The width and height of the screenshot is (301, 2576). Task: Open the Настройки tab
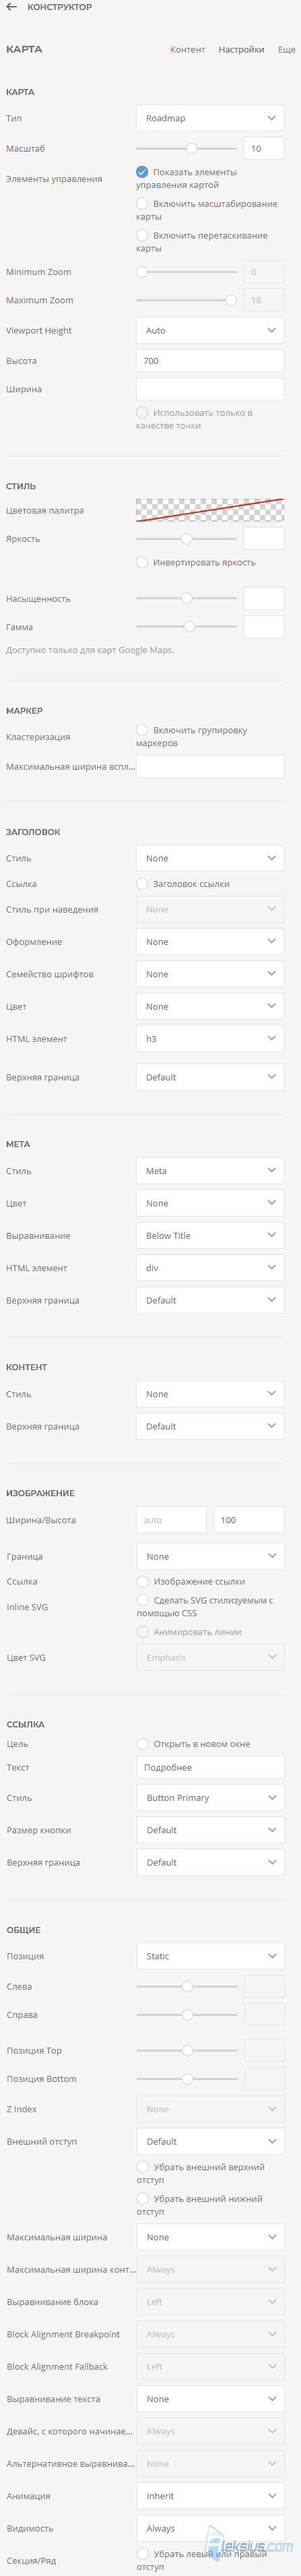(241, 49)
